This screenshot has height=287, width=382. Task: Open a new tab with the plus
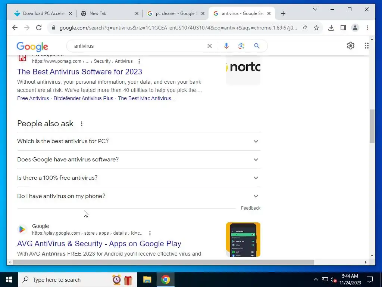[283, 13]
